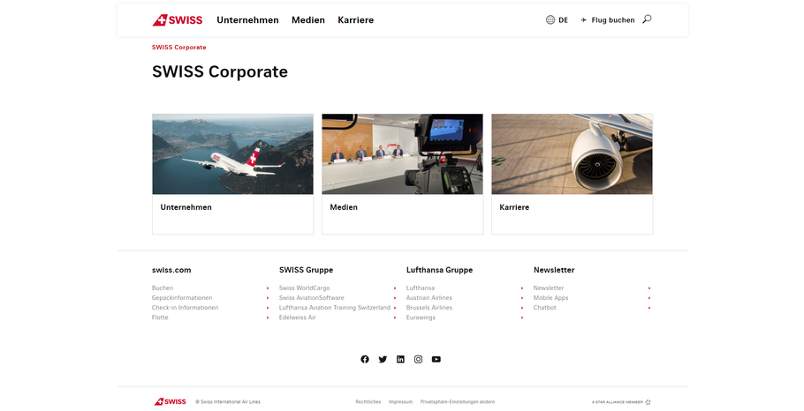Open the Swiss WorldCargo footer link

pyautogui.click(x=305, y=288)
